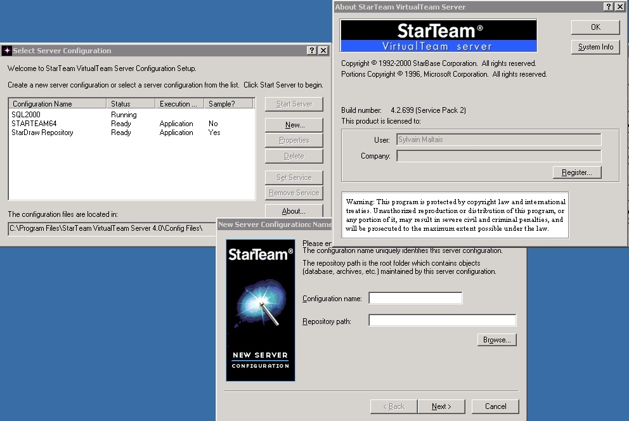Focus the Configuration name field
The height and width of the screenshot is (421, 629).
point(415,298)
